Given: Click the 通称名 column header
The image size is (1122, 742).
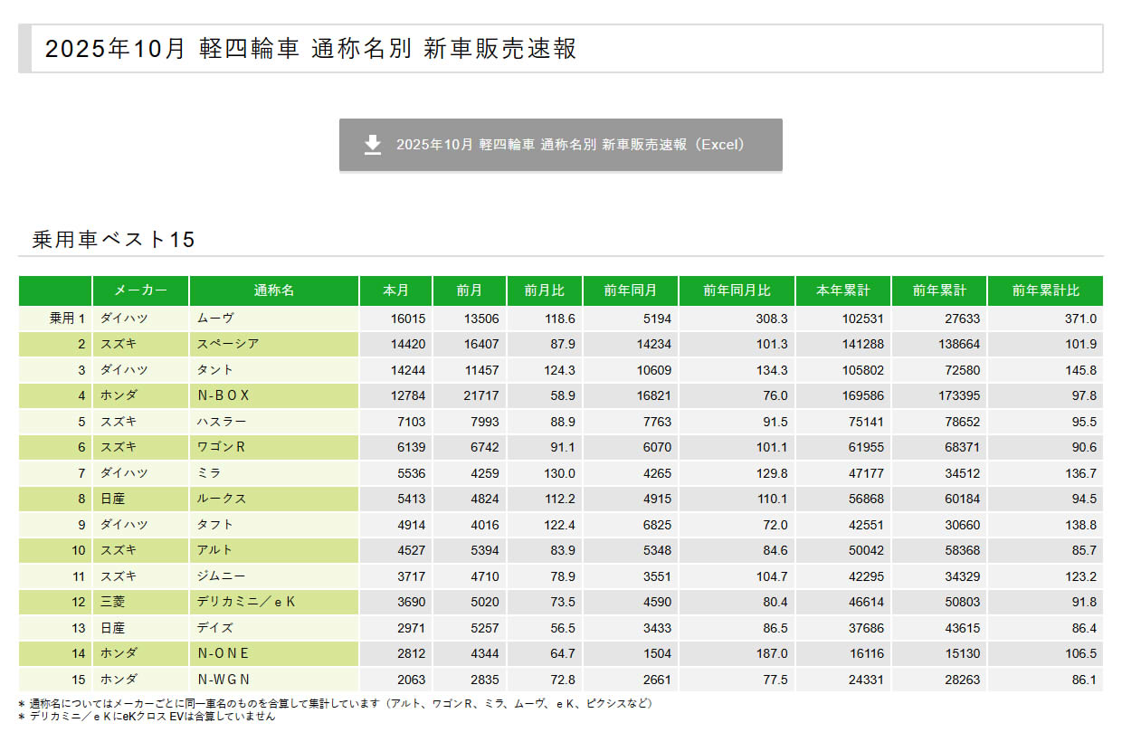Looking at the screenshot, I should [x=274, y=290].
